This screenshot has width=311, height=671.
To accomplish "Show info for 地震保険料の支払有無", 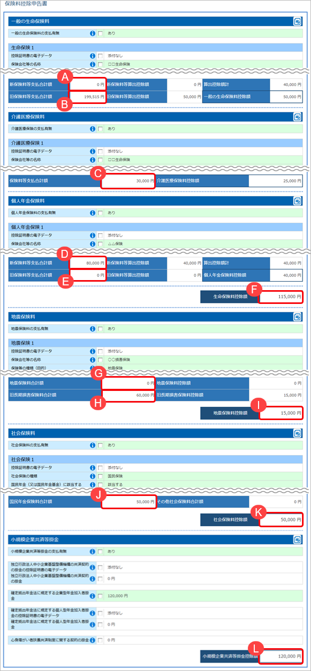I will (93, 329).
